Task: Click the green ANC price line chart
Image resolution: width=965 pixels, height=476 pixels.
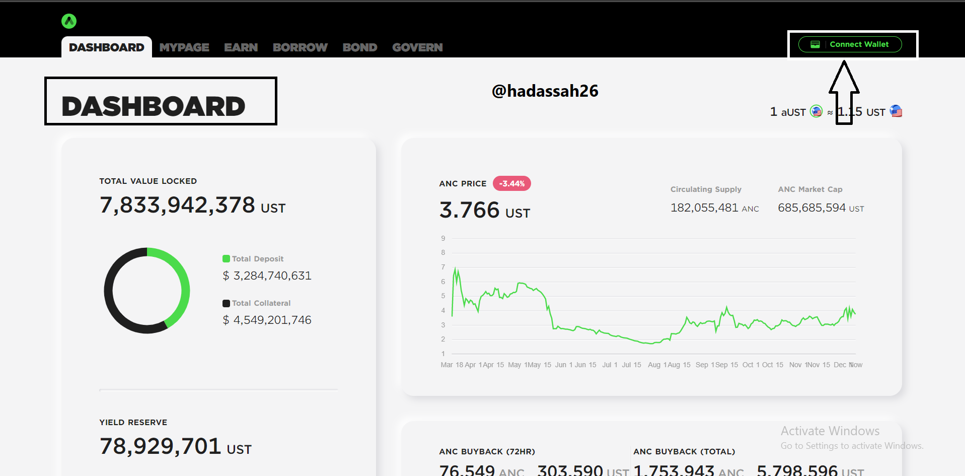Action: tap(653, 305)
